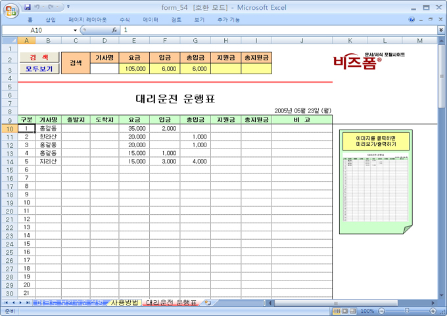The width and height of the screenshot is (447, 316).
Task: Save the workbook with the floppy icon
Action: (28, 7)
